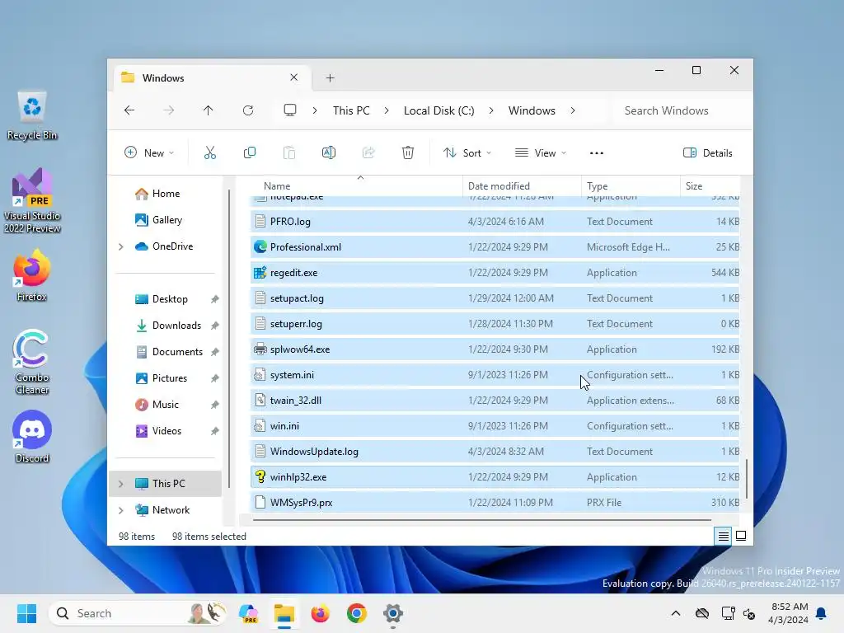
Task: Click the PC monitor icon in address bar
Action: click(x=290, y=110)
